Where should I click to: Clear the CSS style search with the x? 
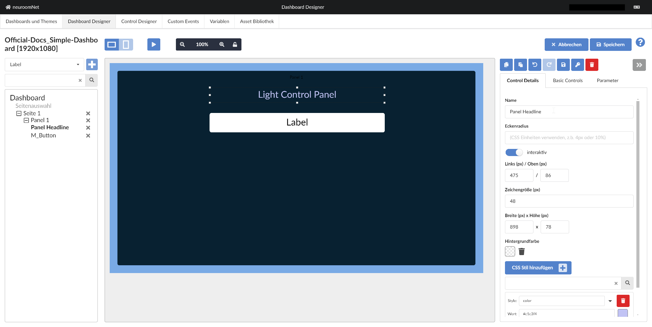(616, 283)
